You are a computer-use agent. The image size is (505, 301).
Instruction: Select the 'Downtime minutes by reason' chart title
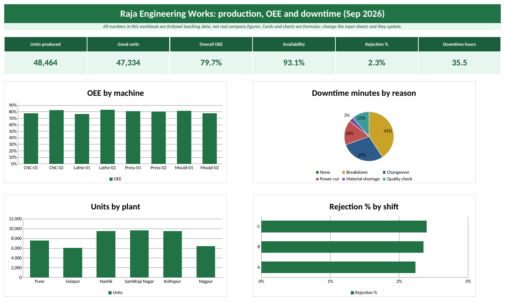tap(364, 93)
